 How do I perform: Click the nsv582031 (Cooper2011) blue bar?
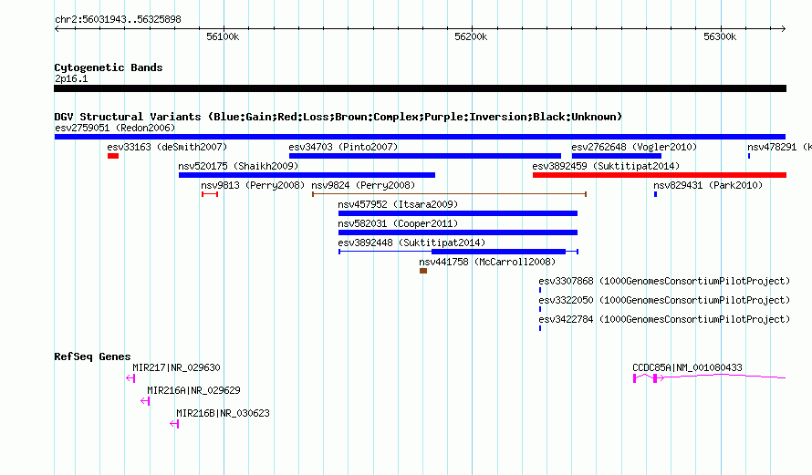(458, 232)
